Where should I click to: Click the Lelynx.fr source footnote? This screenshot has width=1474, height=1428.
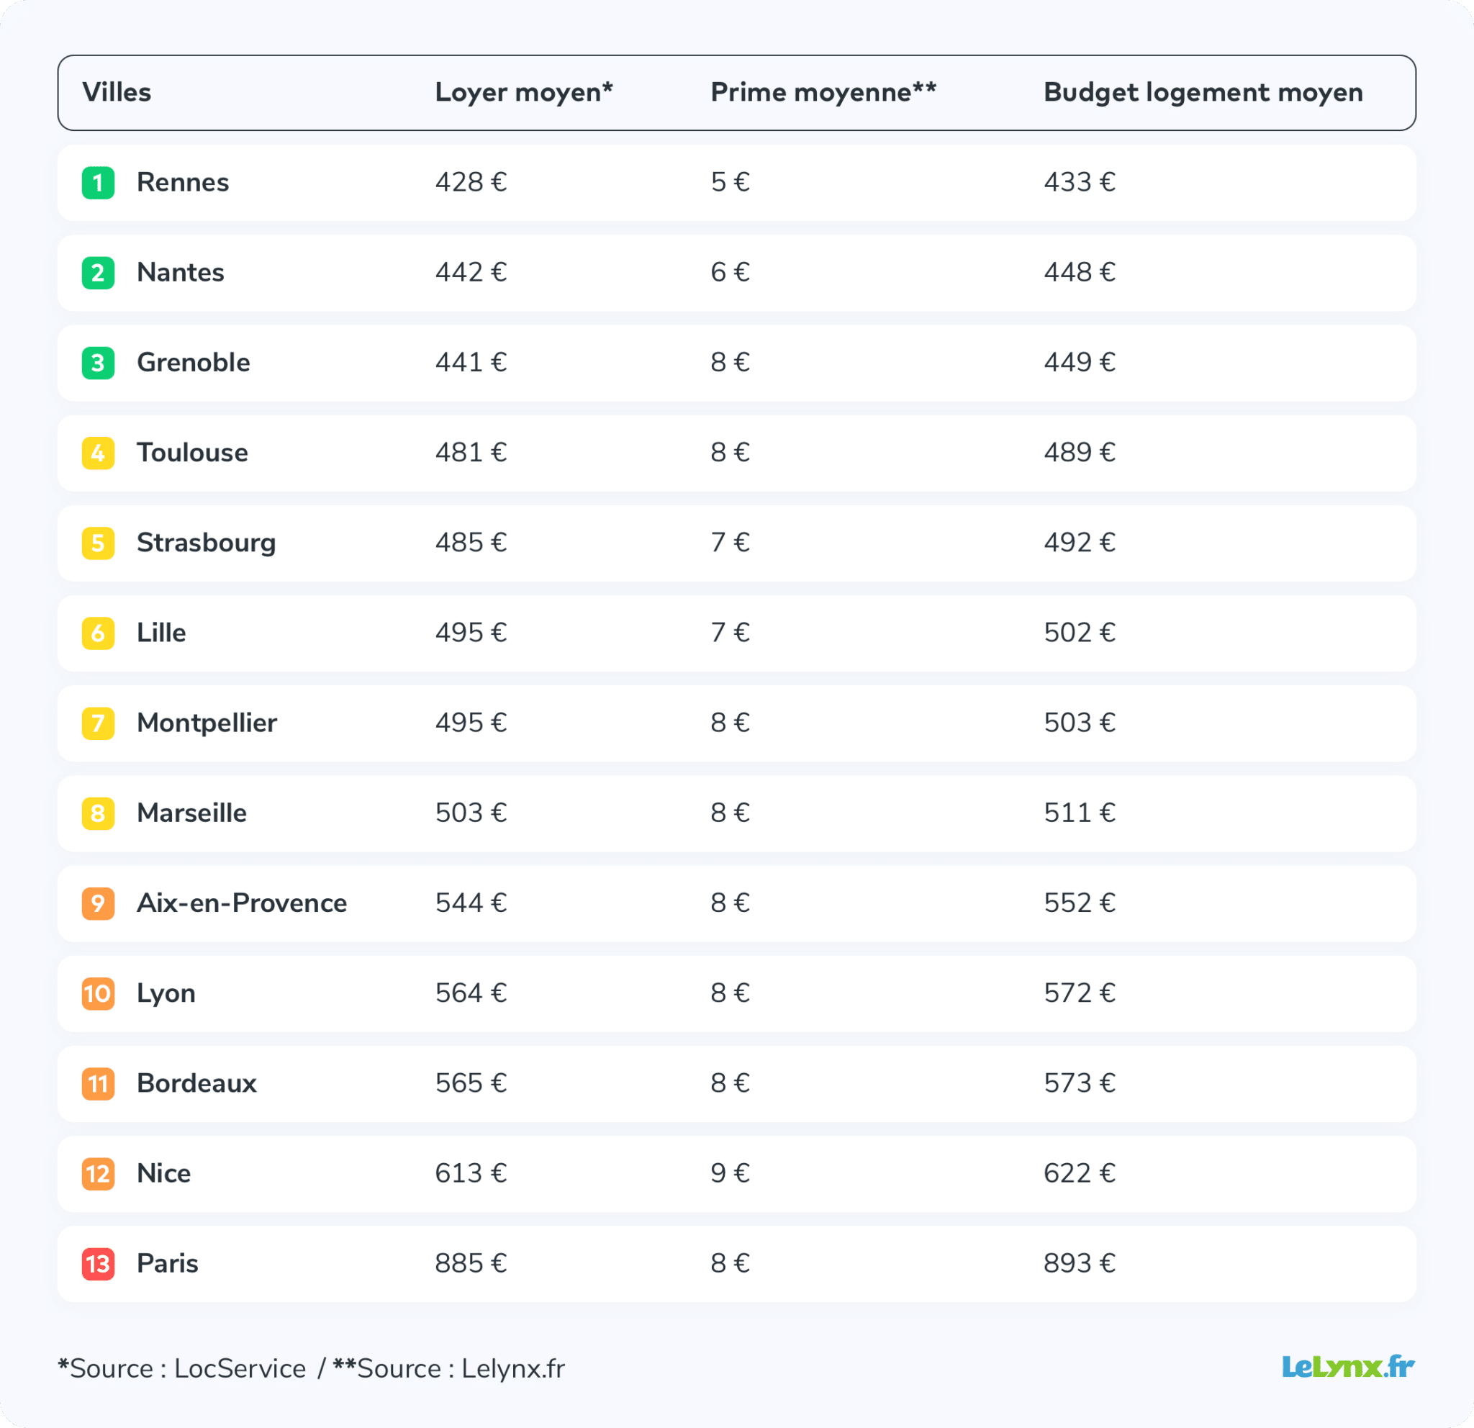[x=449, y=1368]
